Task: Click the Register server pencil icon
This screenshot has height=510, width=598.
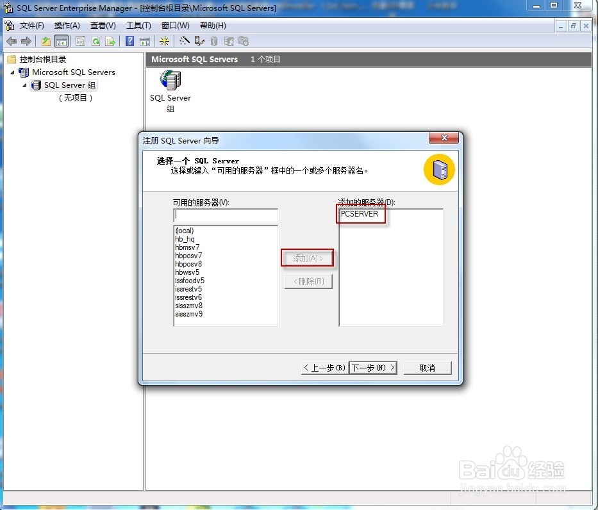Action: (x=199, y=41)
